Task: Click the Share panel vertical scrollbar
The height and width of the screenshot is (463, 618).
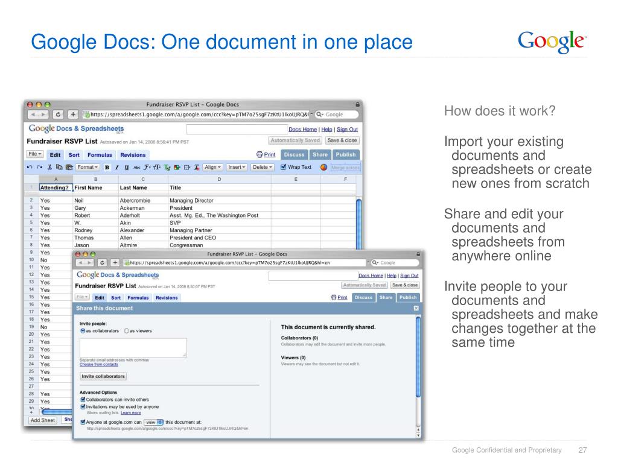Action: point(418,357)
